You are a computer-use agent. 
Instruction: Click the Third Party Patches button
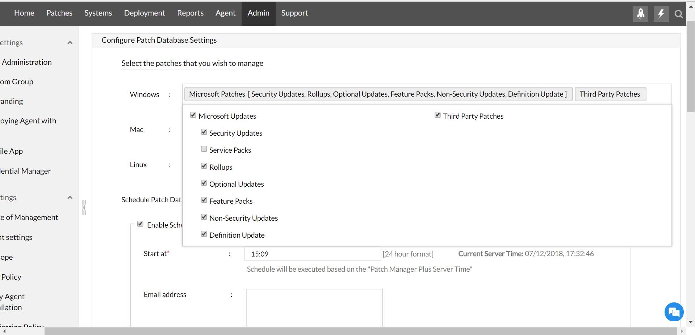pos(610,94)
